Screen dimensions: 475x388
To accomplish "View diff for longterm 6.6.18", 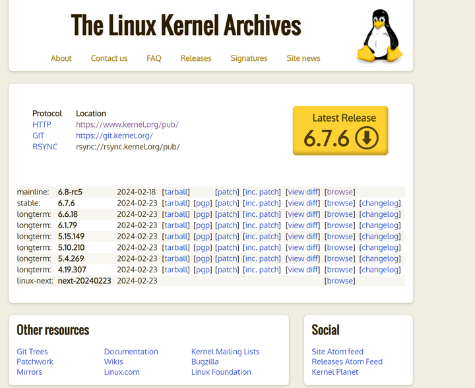I will (303, 214).
